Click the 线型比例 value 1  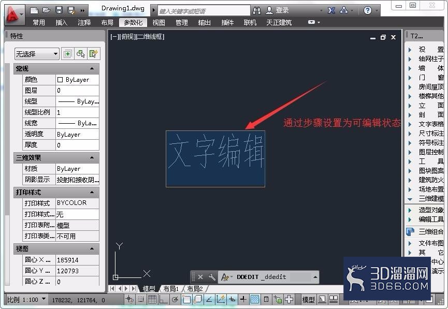77,112
